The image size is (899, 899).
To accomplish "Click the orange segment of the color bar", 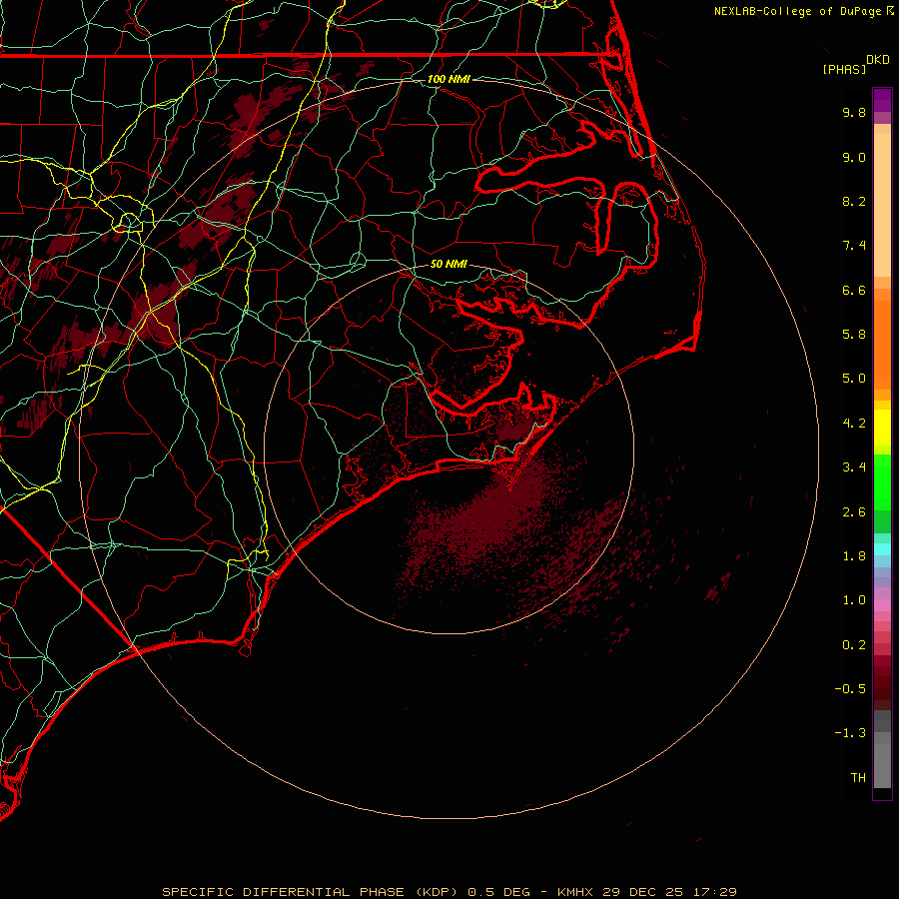I will point(882,344).
